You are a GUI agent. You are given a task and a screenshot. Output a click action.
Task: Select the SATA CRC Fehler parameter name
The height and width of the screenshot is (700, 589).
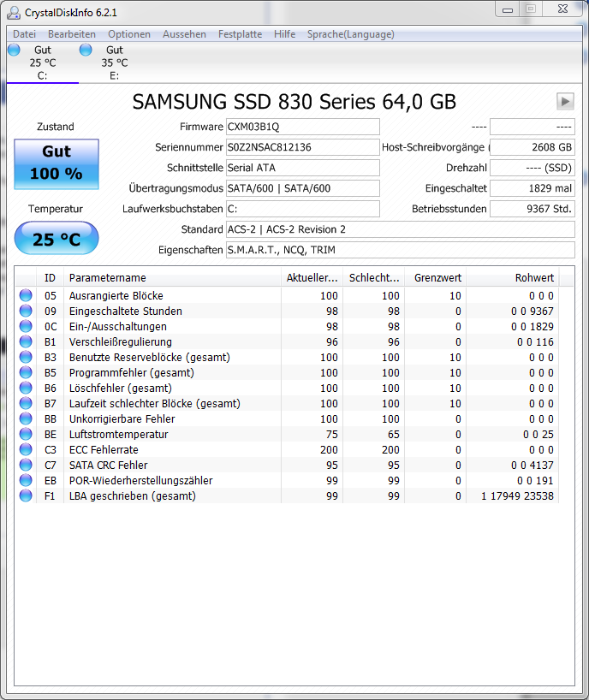coord(108,466)
